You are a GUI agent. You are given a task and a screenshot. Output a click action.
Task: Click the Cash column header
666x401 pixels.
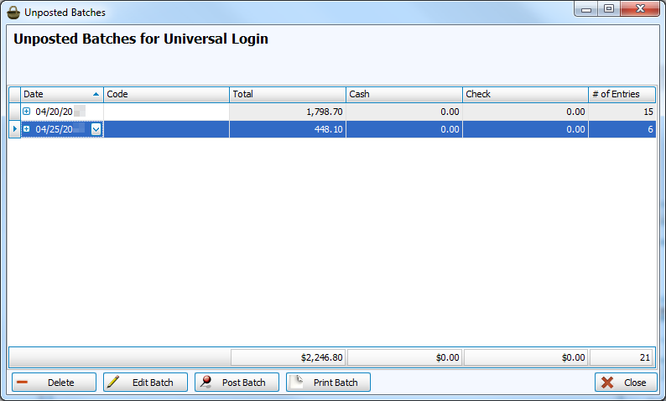point(403,95)
